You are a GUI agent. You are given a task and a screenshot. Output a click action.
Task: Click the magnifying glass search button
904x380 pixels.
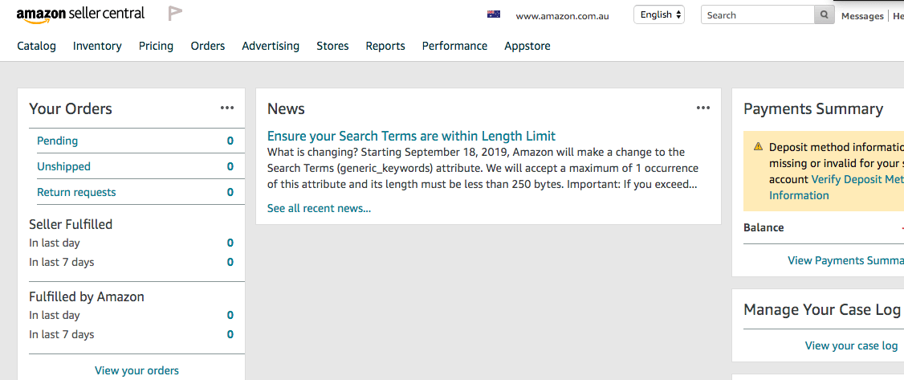(x=825, y=15)
